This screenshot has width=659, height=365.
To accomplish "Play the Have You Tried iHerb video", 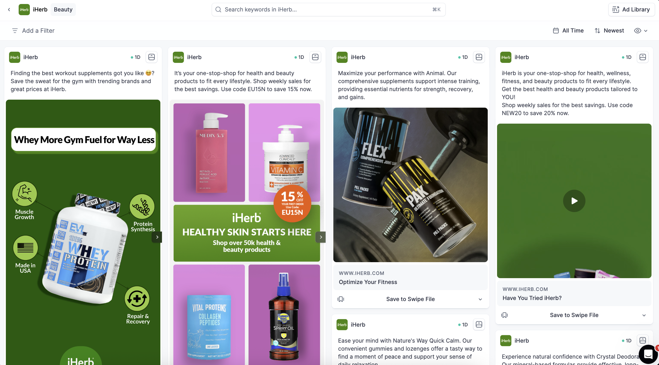I will pyautogui.click(x=574, y=201).
